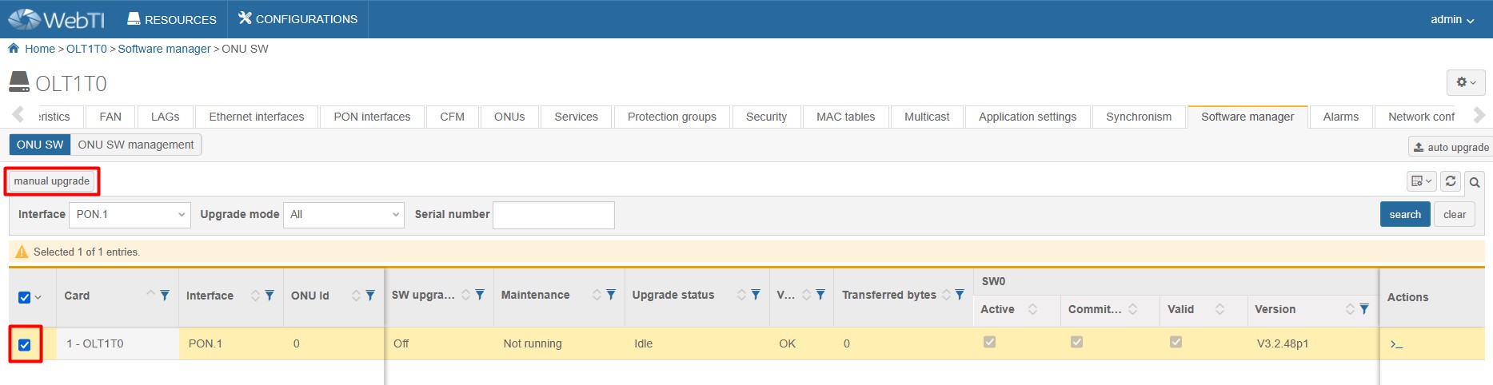Switch to the PON interfaces tab

pos(372,117)
